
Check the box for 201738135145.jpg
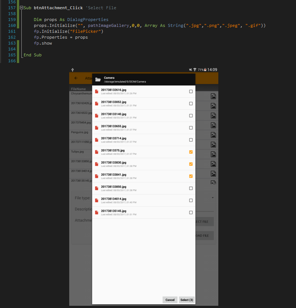pyautogui.click(x=191, y=213)
